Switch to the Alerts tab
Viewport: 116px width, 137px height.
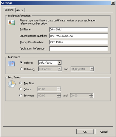click(20, 10)
